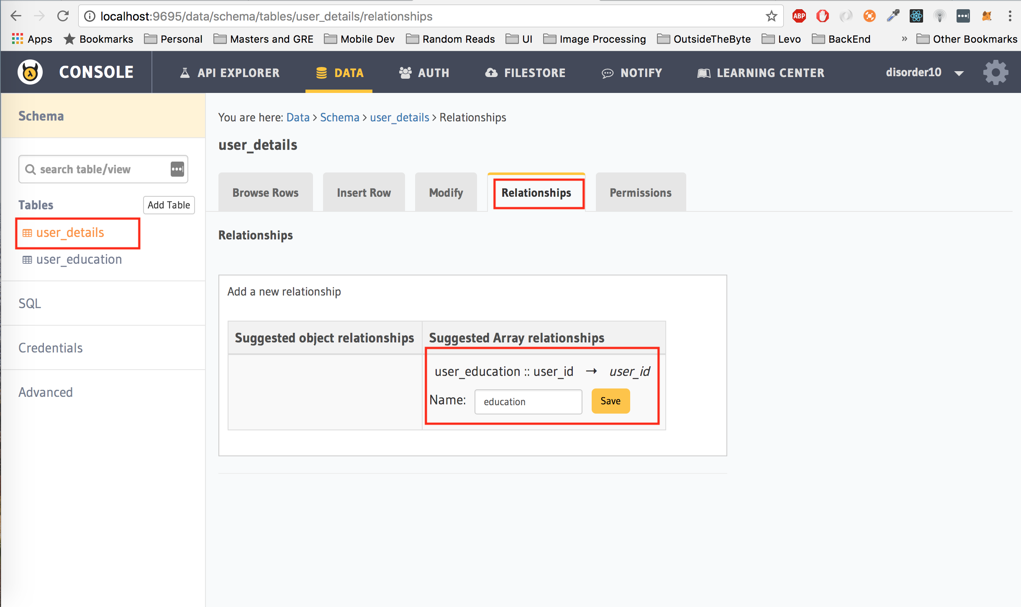Viewport: 1021px width, 607px height.
Task: Open the settings gear icon
Action: point(995,72)
